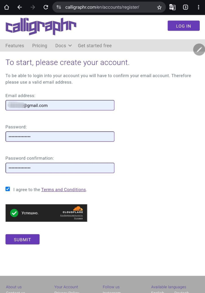Select Get started free in navigation
This screenshot has height=293, width=205.
click(95, 46)
